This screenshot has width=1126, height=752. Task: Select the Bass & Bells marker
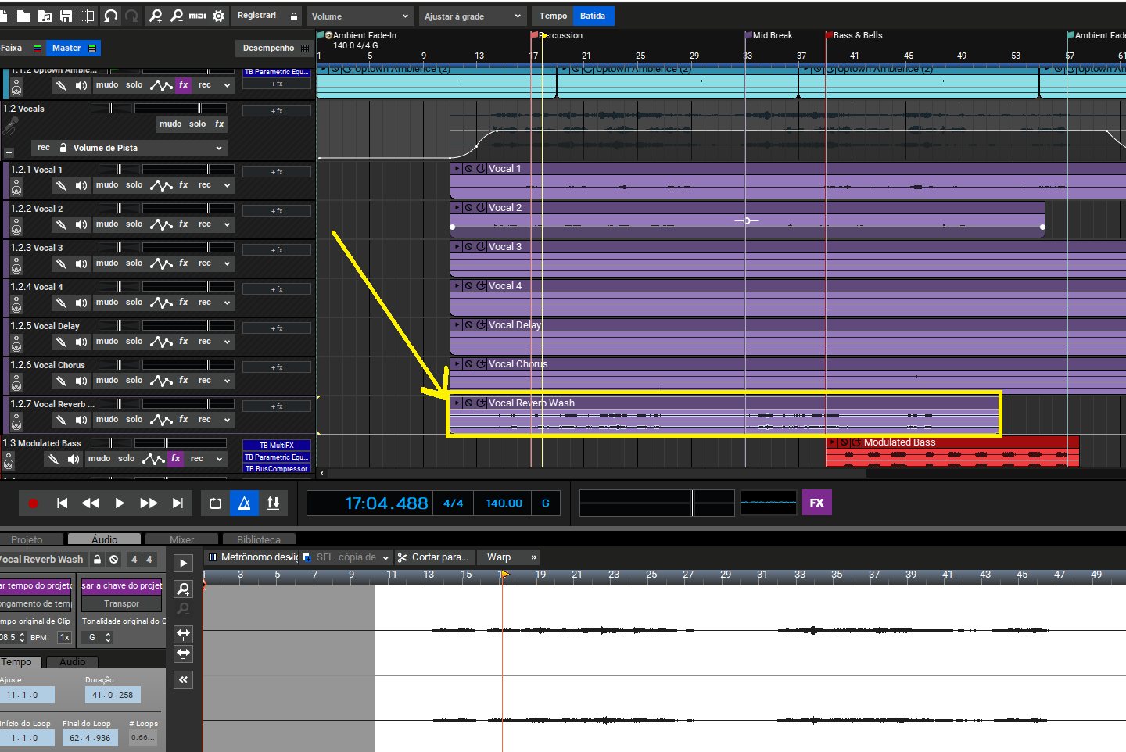(854, 35)
